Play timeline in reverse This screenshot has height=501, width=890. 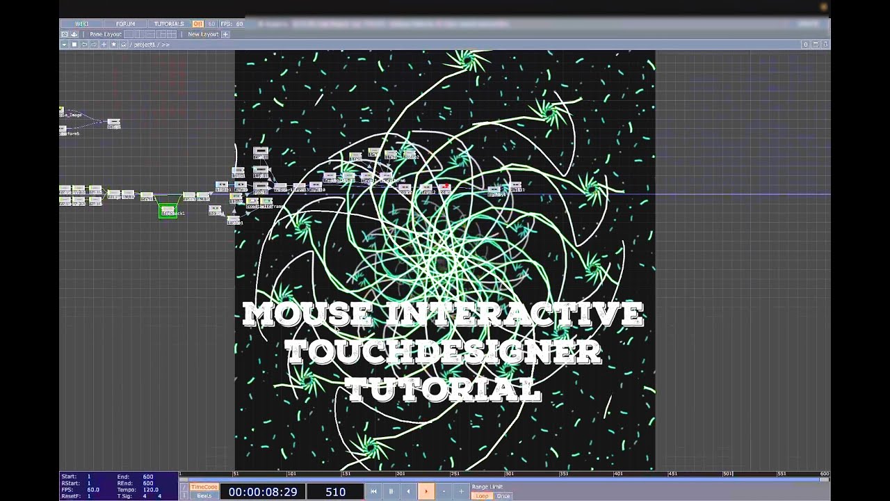coord(409,491)
